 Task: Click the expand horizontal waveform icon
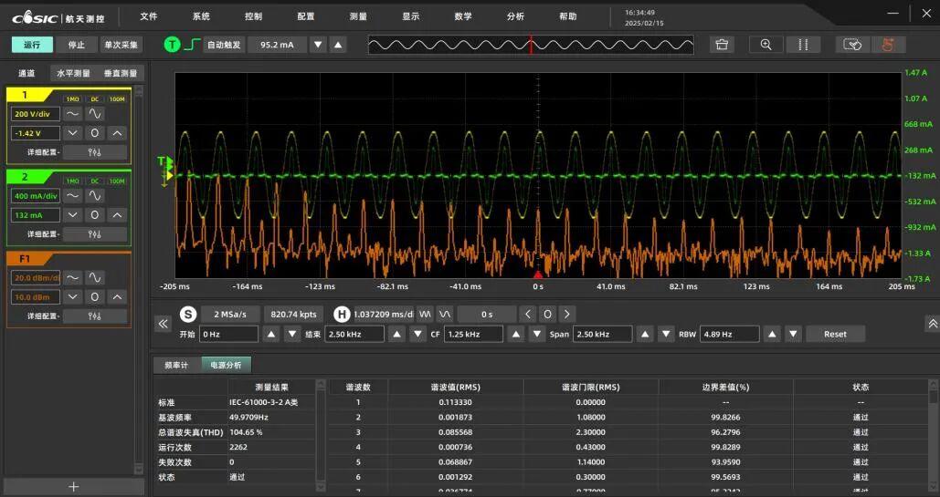(444, 314)
